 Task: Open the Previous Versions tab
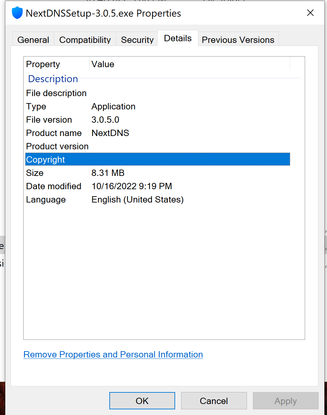[238, 40]
